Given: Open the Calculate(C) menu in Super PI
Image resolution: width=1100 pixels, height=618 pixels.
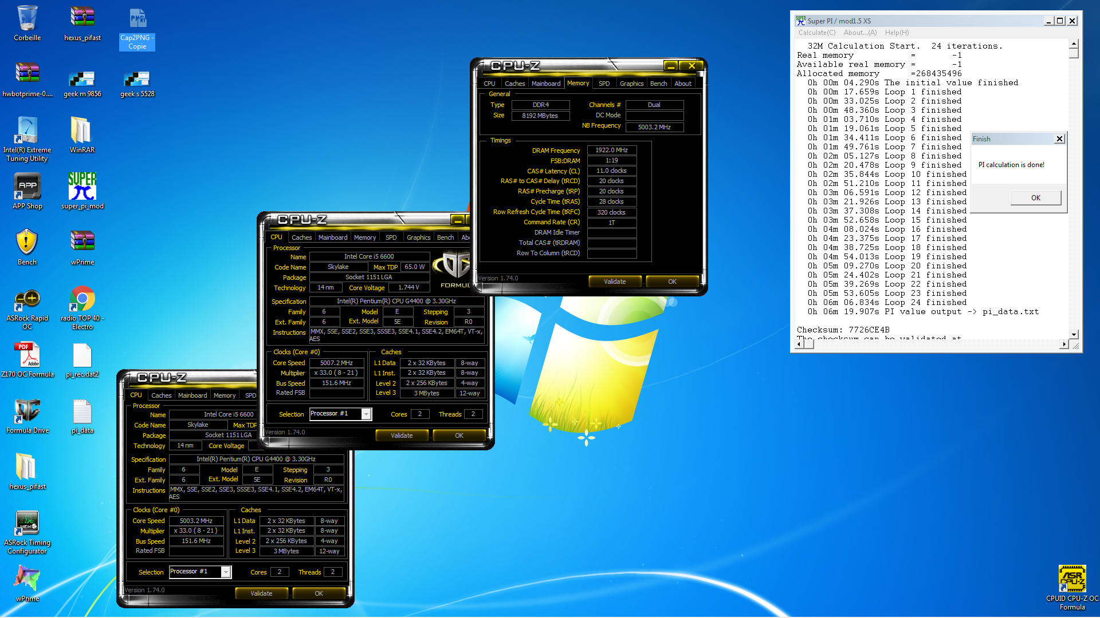Looking at the screenshot, I should pos(817,33).
